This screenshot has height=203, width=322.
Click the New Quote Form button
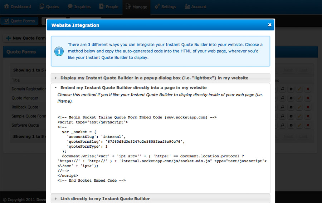(x=25, y=38)
